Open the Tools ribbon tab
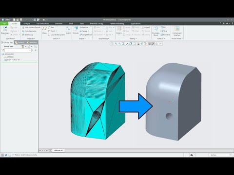234x175 pixels. pos(71,24)
